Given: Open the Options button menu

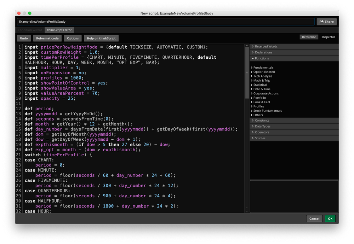Looking at the screenshot, I should tap(73, 38).
